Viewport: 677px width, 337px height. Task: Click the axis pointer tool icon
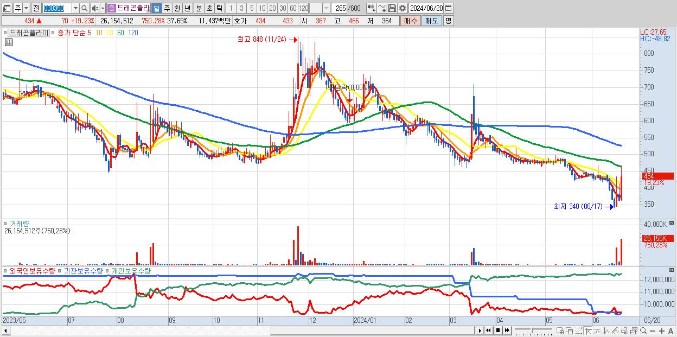(x=588, y=330)
